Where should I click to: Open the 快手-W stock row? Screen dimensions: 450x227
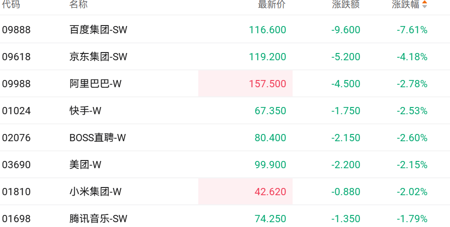pos(85,111)
